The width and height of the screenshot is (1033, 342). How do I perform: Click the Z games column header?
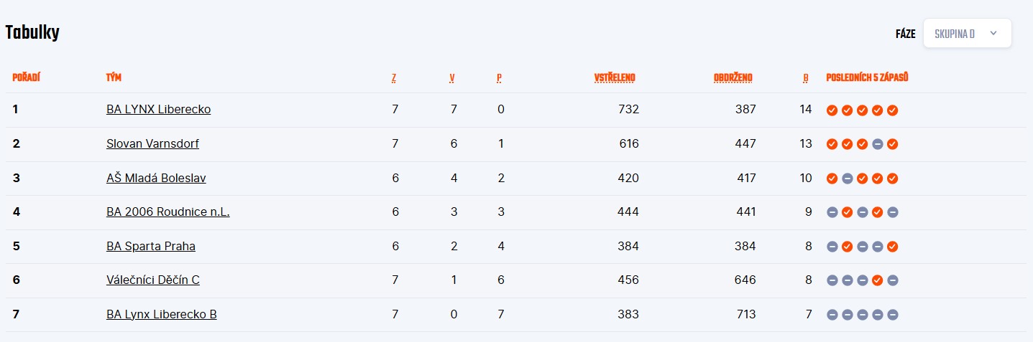(394, 77)
